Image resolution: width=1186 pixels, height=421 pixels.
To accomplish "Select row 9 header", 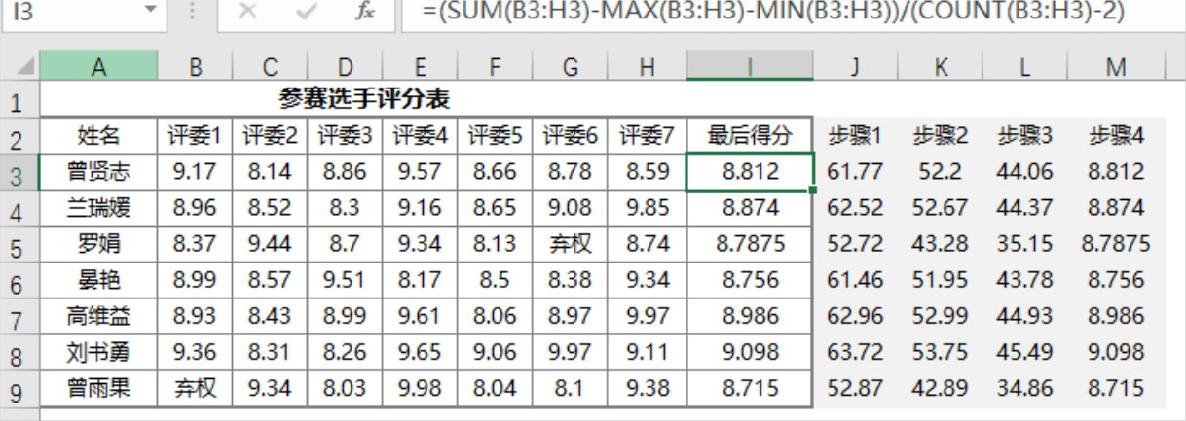I will [19, 388].
